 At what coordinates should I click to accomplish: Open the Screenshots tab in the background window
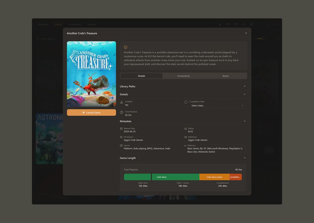click(75, 24)
